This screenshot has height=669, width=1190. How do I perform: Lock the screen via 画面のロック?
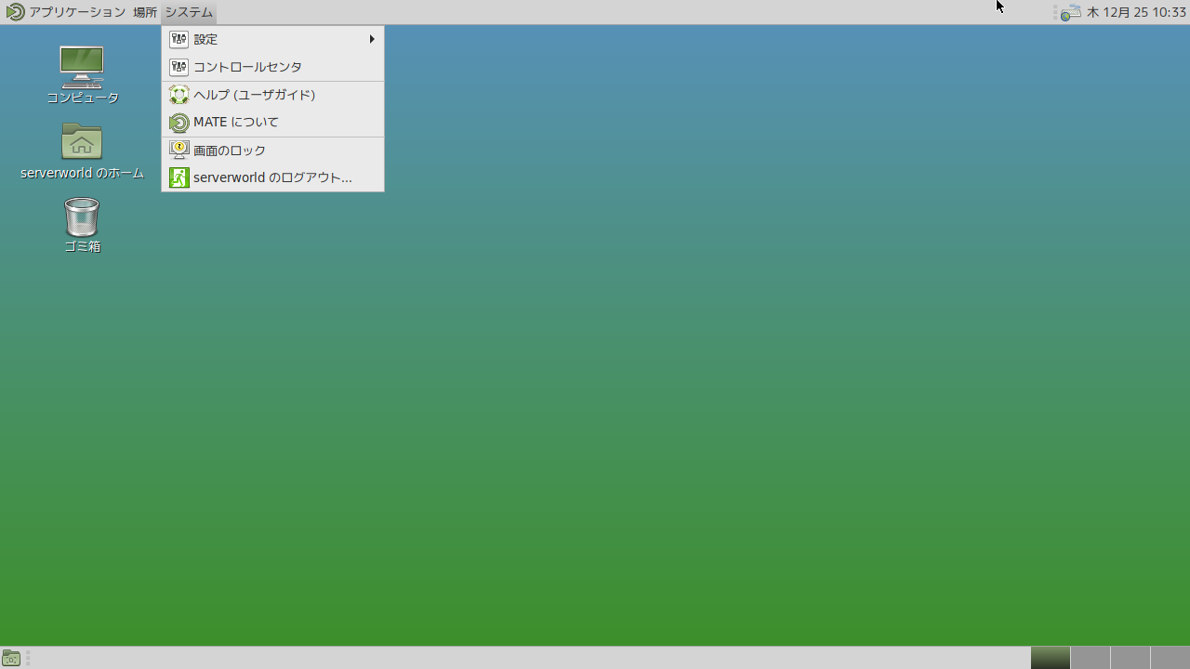230,150
